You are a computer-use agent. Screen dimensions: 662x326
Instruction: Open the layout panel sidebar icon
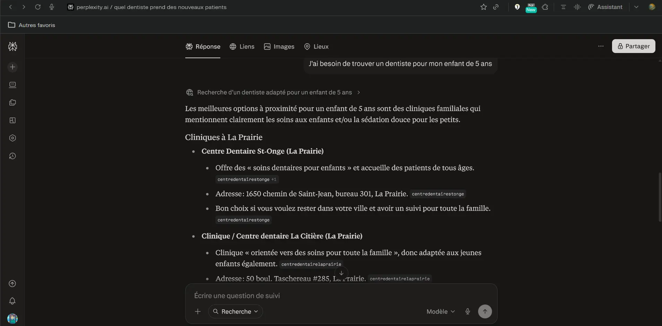12,120
